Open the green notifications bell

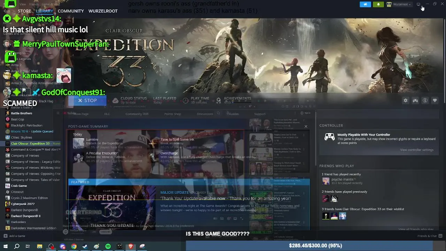point(378,5)
